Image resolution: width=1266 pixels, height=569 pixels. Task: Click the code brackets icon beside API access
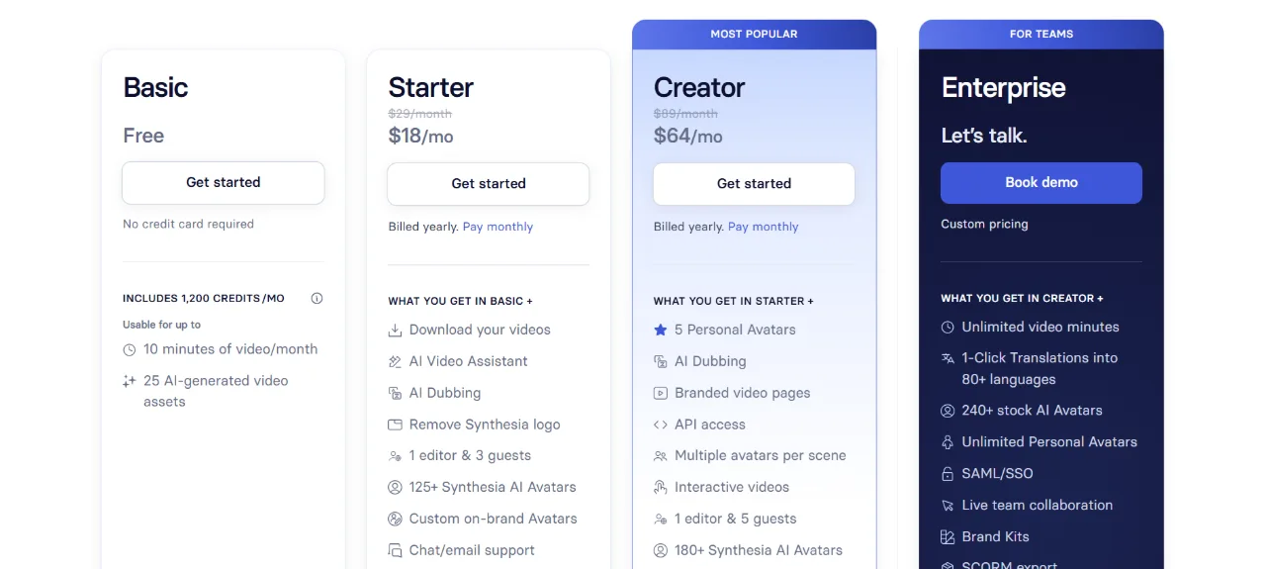(x=660, y=425)
